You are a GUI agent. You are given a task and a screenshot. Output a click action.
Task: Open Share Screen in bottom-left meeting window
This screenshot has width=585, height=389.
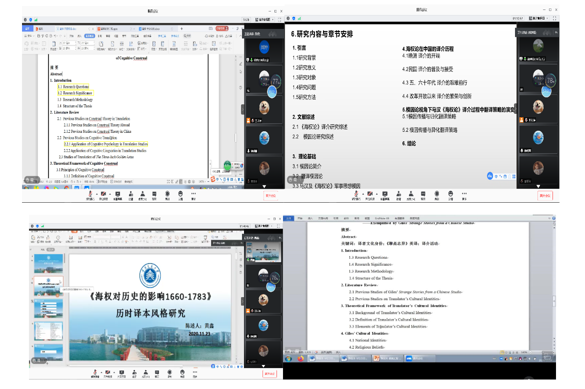tap(121, 374)
